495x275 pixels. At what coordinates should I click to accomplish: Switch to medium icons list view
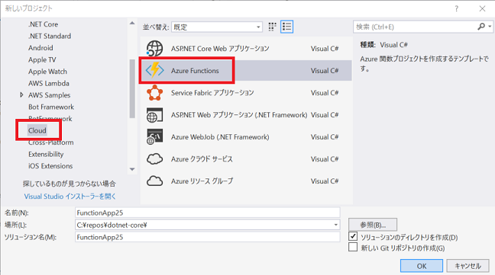[286, 27]
